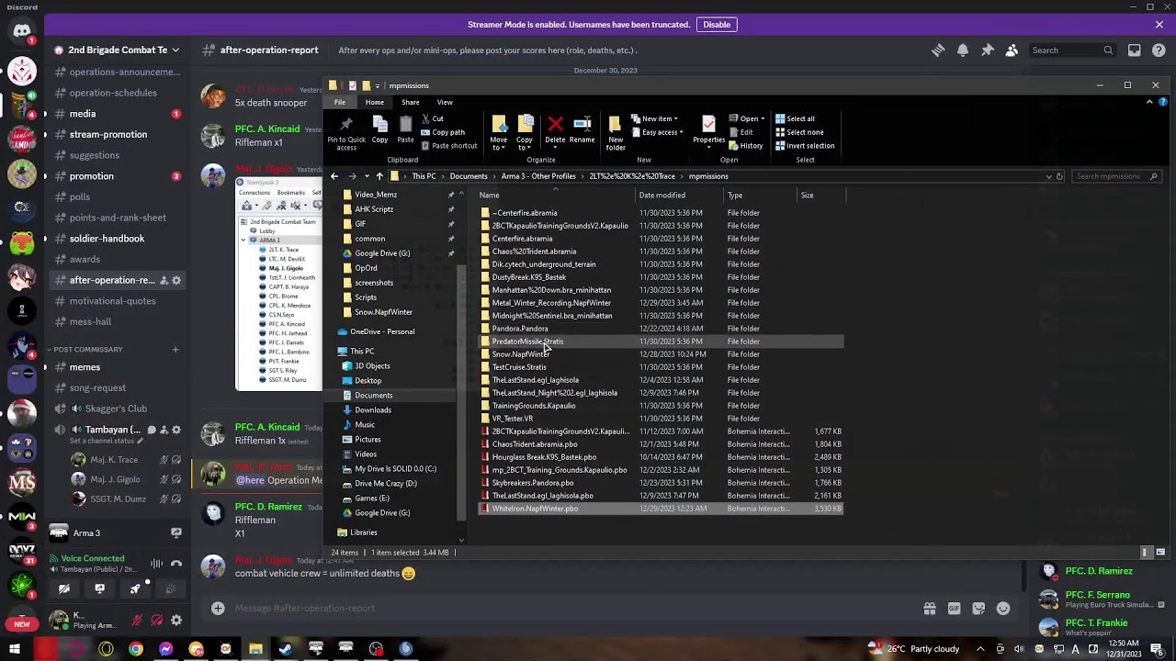The image size is (1176, 661).
Task: Open Discord notification settings bell
Action: point(963,50)
